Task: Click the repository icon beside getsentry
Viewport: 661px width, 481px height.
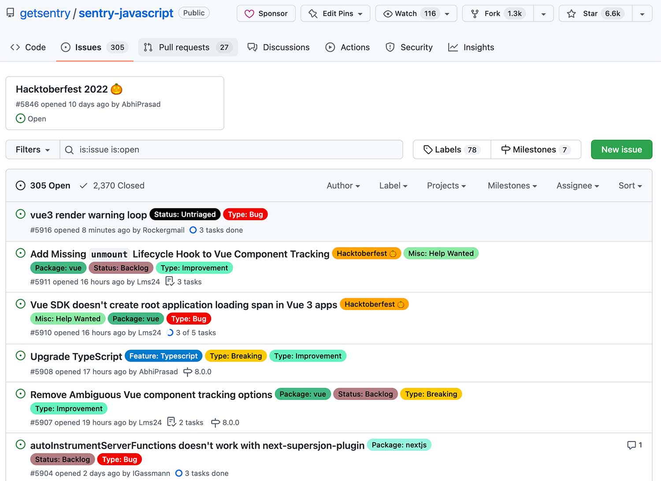Action: 10,13
